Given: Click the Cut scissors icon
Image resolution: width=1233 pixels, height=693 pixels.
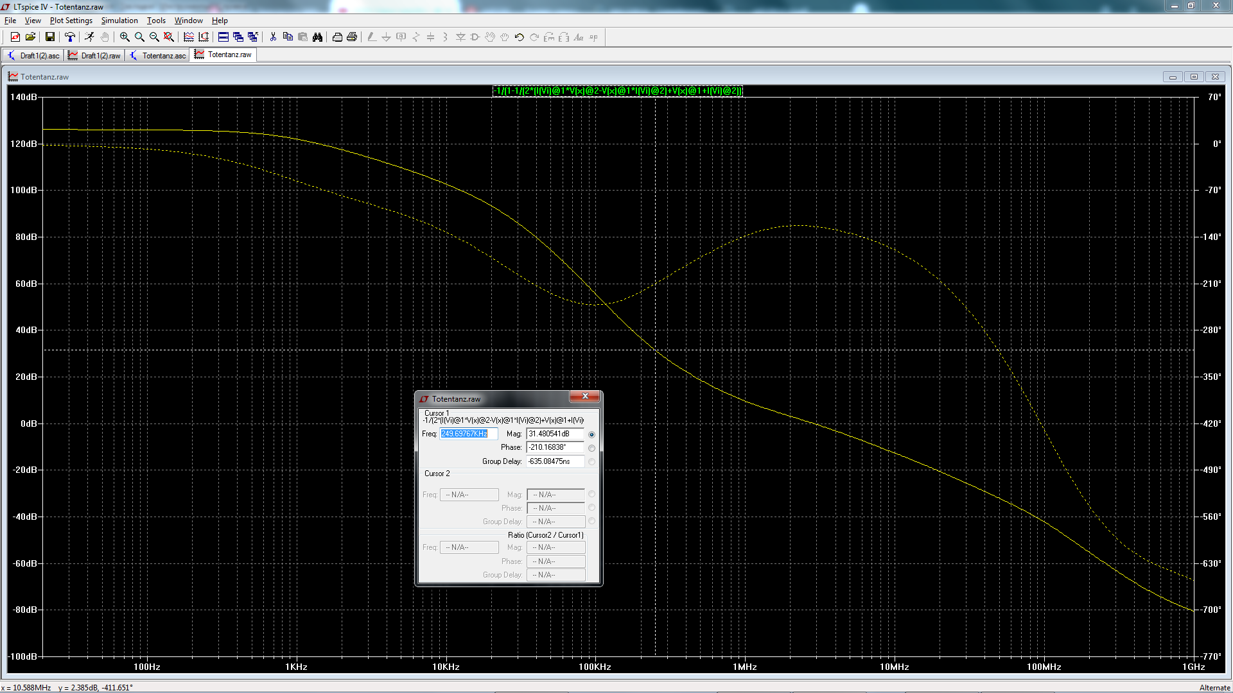Looking at the screenshot, I should [273, 37].
